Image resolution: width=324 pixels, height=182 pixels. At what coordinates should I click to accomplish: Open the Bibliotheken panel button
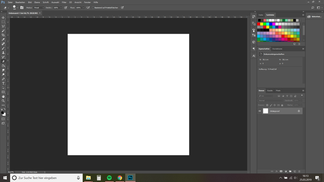[314, 16]
